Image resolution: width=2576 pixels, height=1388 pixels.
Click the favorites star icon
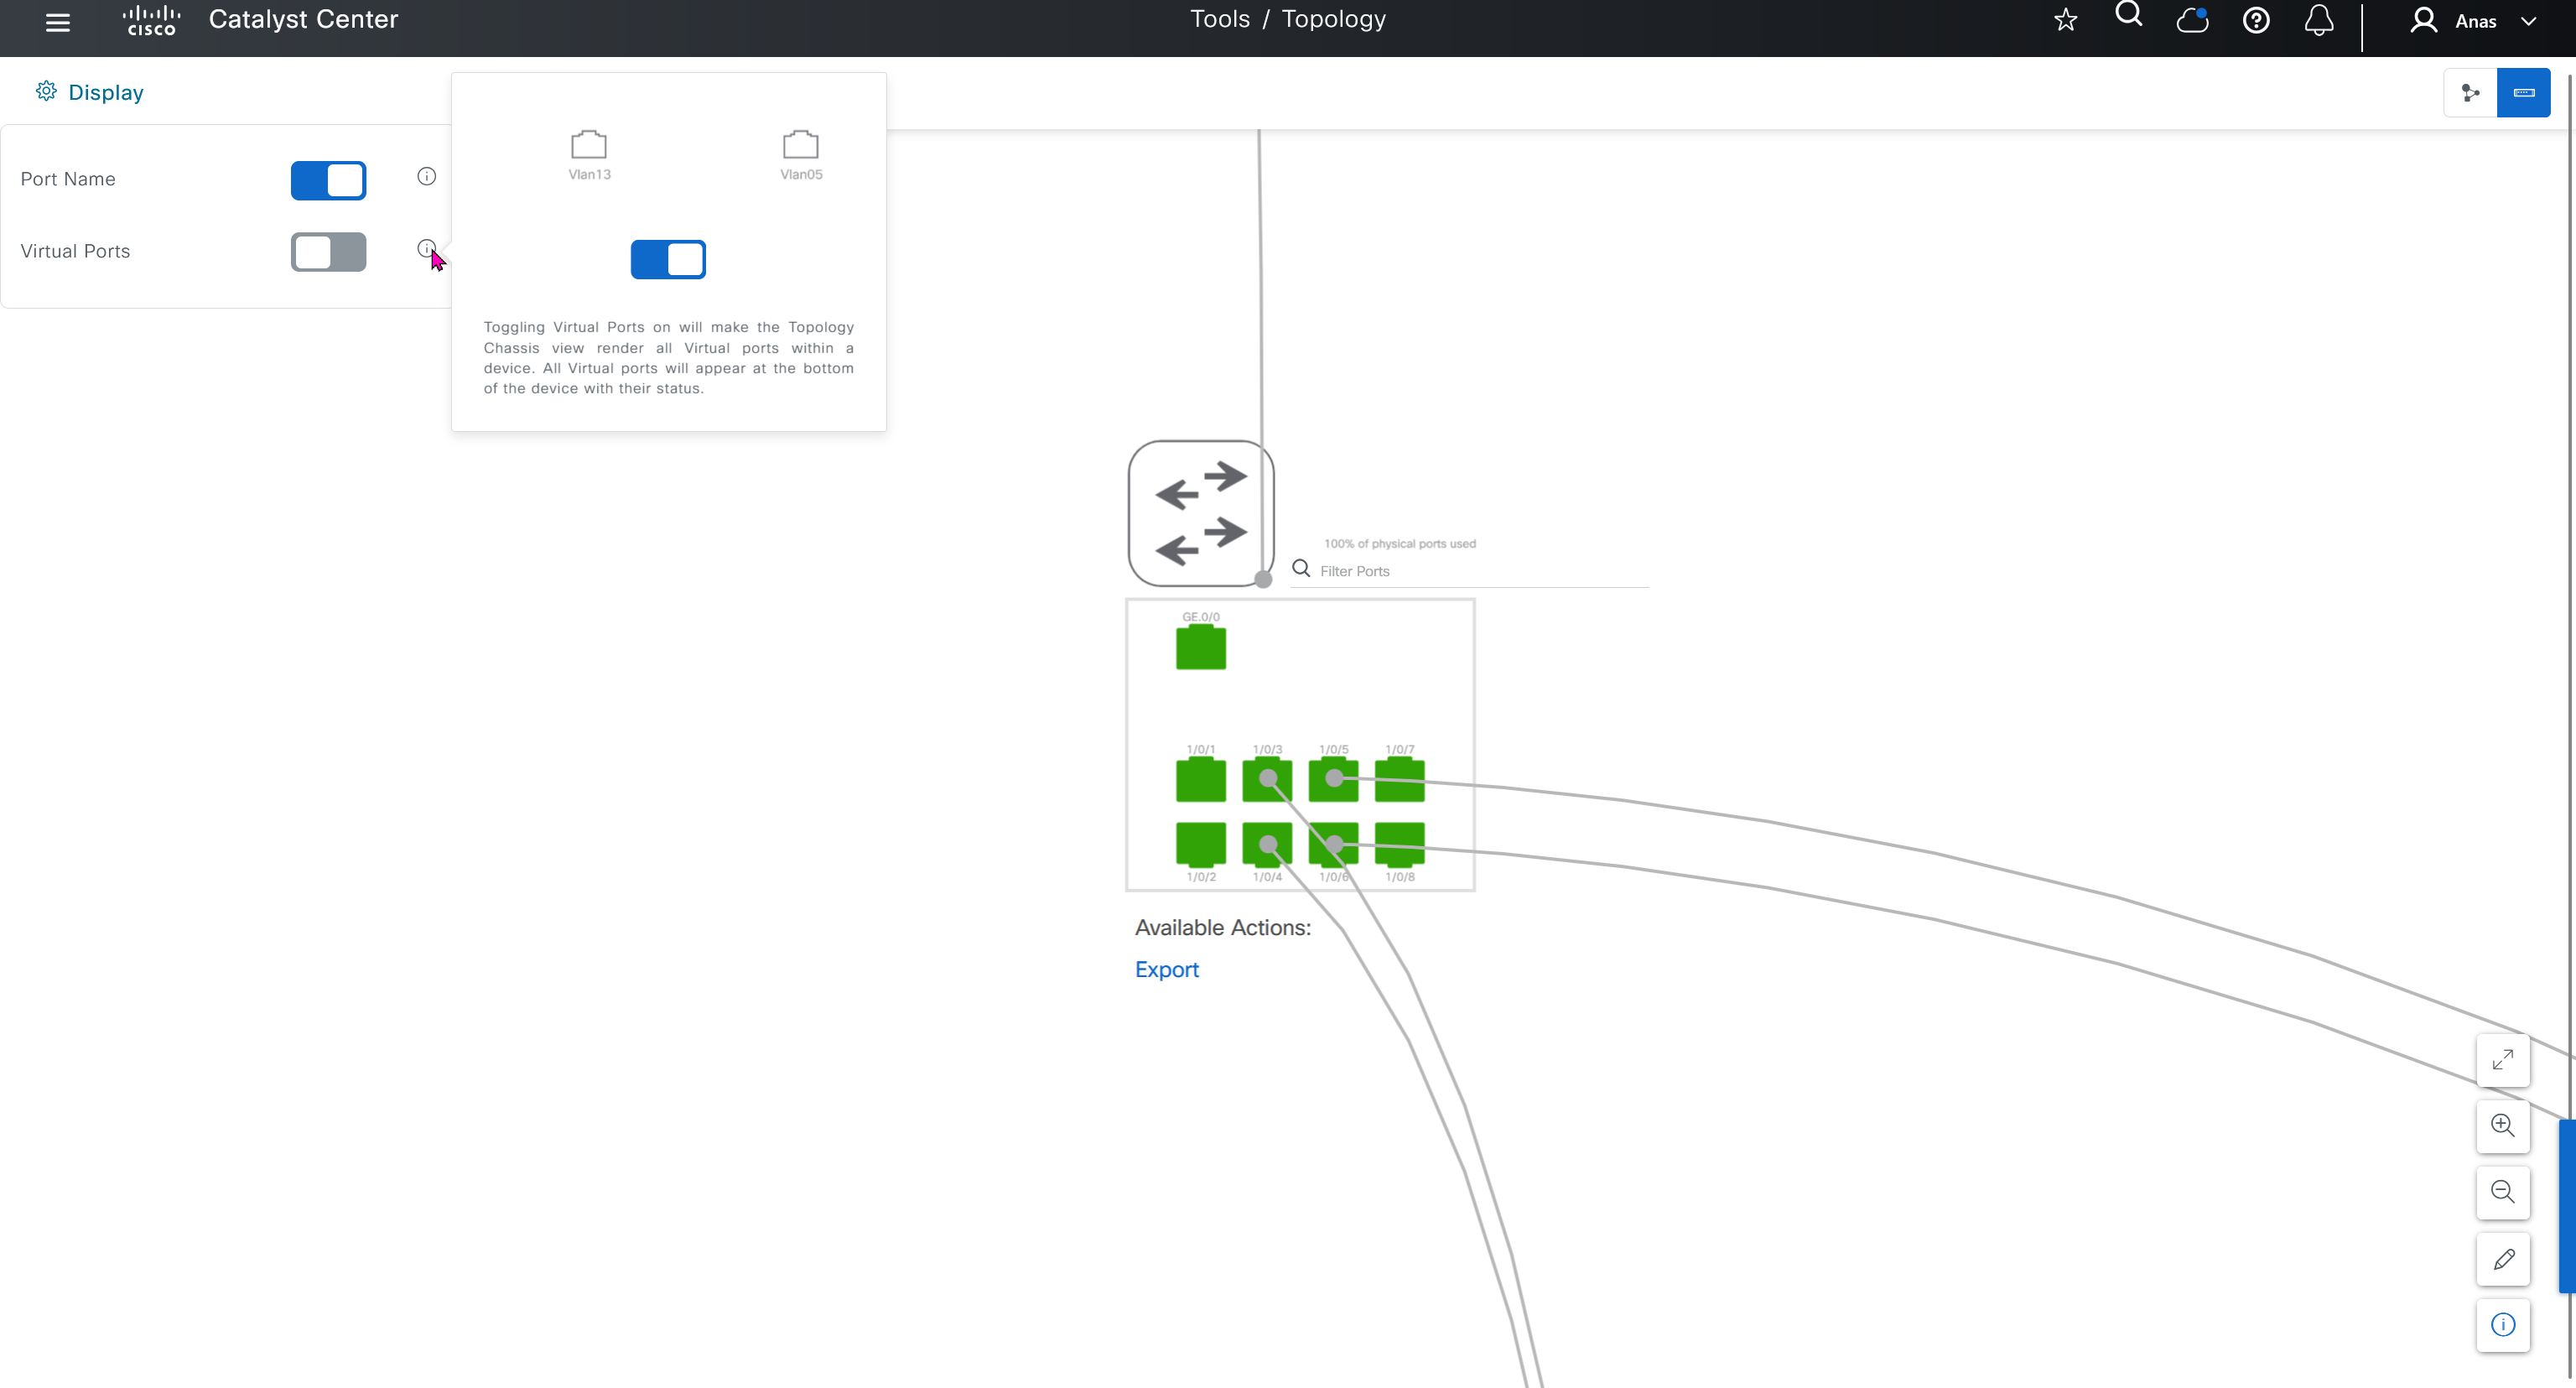pos(2065,20)
